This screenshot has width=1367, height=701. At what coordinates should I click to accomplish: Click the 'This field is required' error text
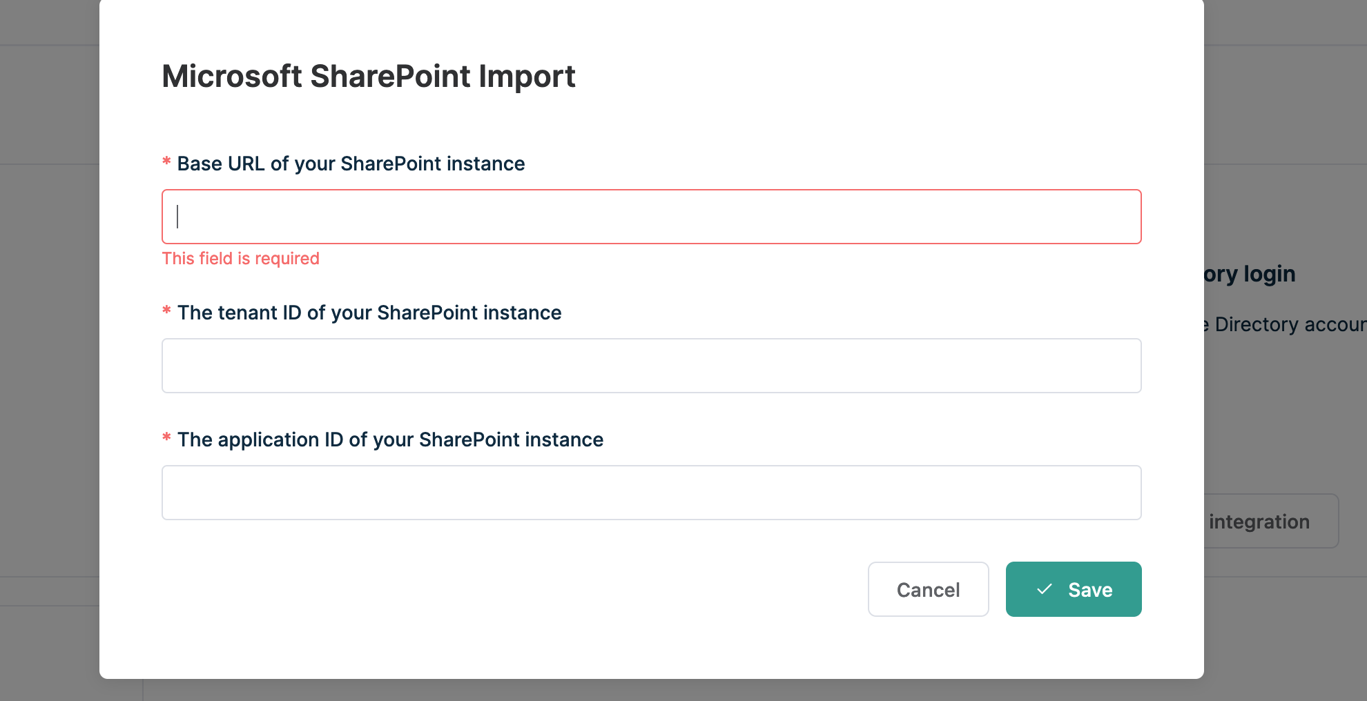(240, 259)
